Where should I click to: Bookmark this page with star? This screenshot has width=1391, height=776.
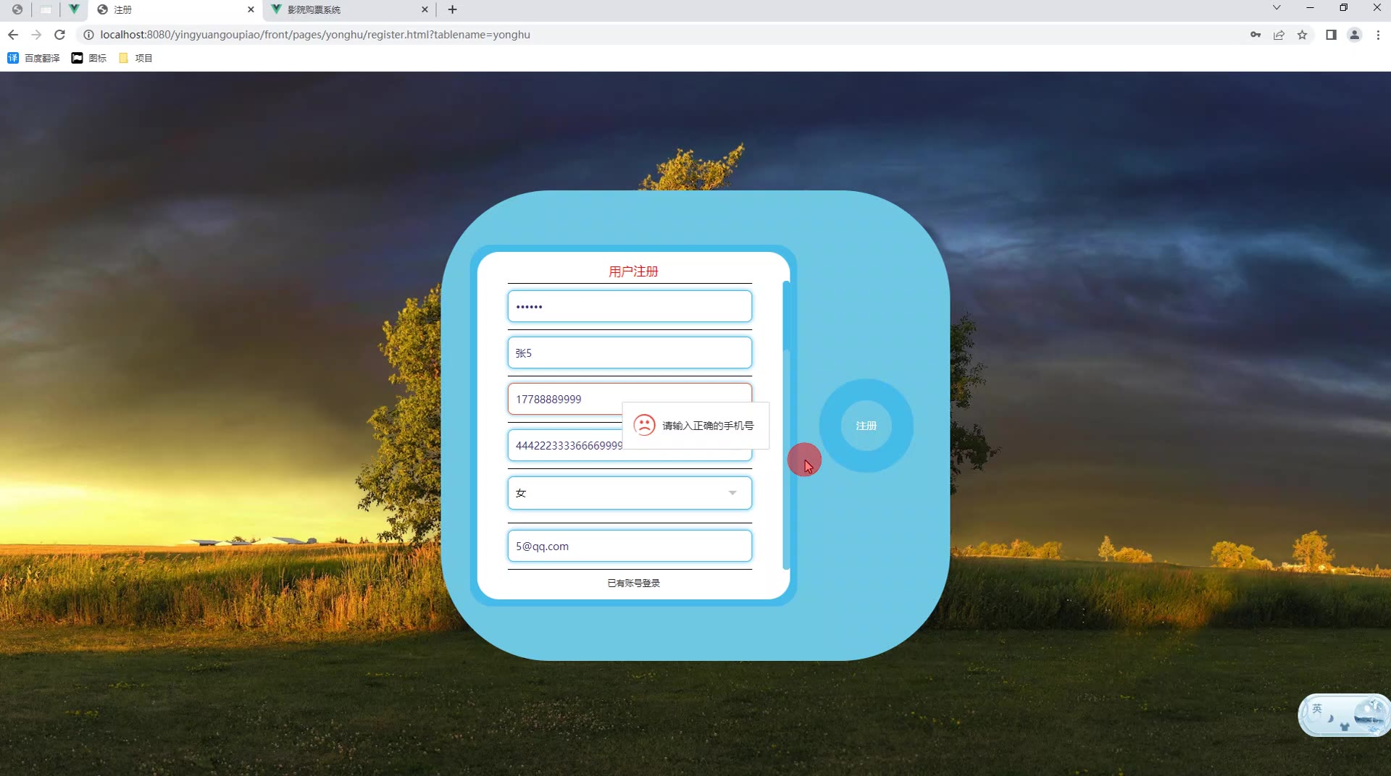(x=1302, y=35)
